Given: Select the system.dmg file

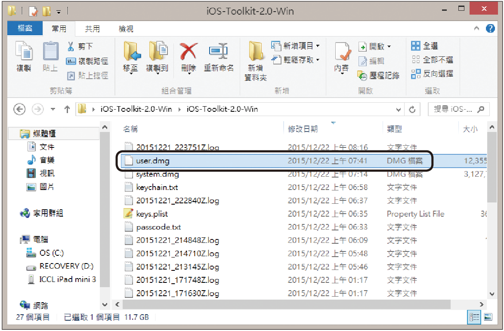Looking at the screenshot, I should (x=304, y=175).
